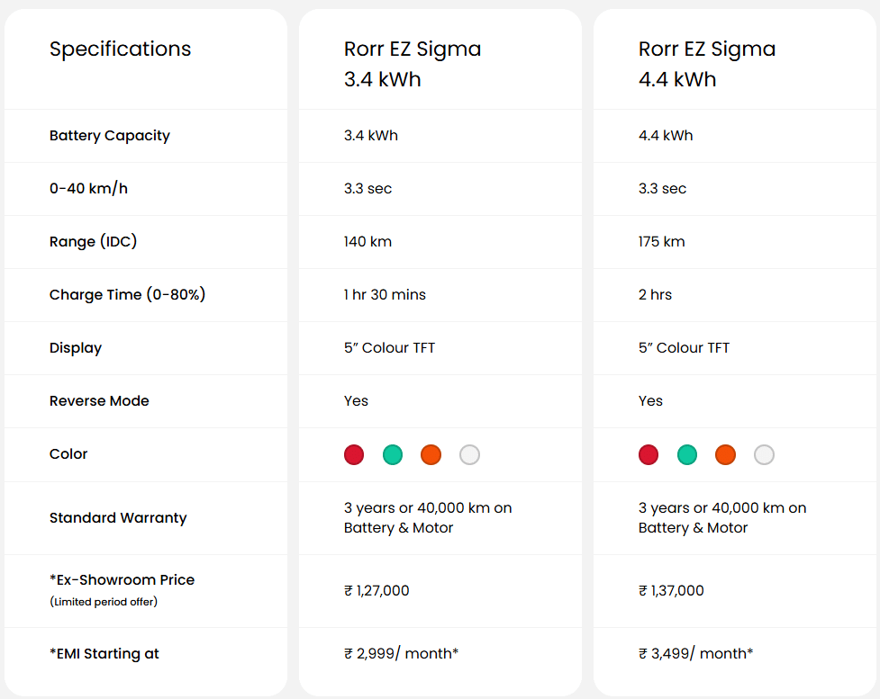Click the ₹ 3,499/ month EMI value
This screenshot has width=880, height=699.
696,654
